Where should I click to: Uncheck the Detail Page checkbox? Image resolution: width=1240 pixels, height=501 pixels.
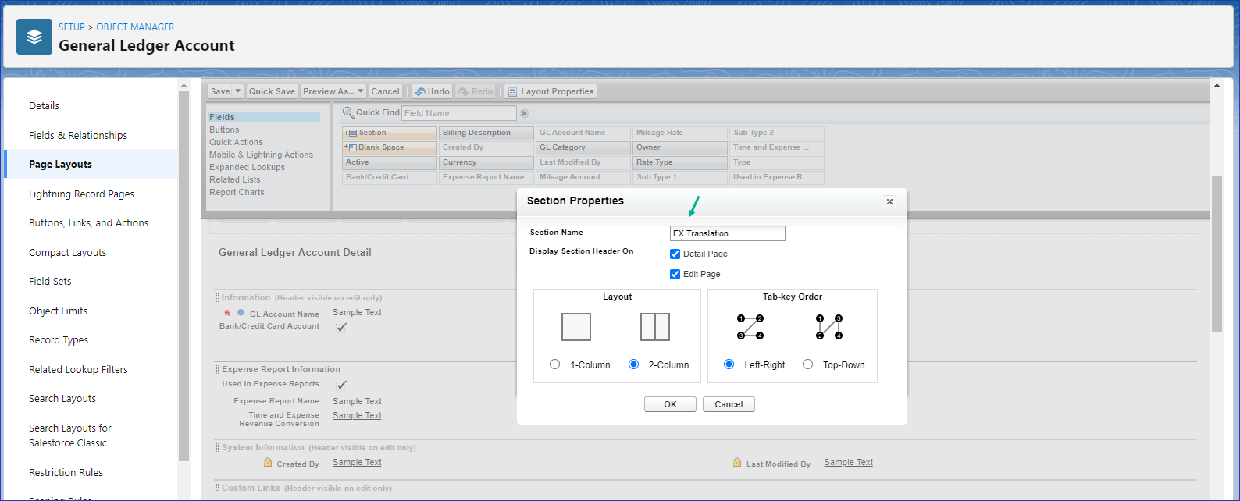675,254
